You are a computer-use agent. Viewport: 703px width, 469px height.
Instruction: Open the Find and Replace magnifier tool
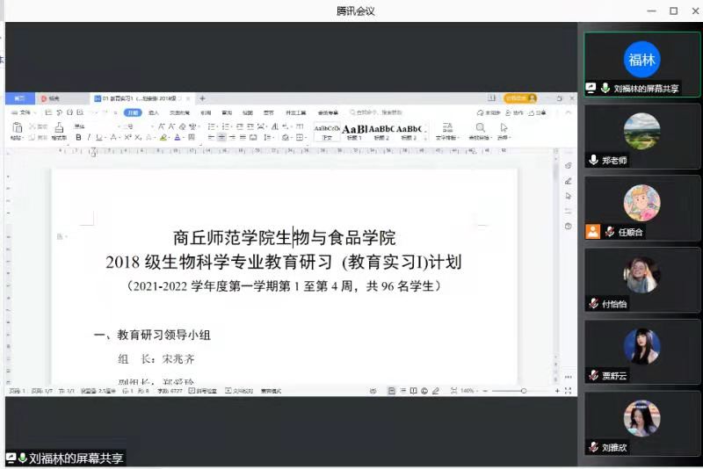480,128
